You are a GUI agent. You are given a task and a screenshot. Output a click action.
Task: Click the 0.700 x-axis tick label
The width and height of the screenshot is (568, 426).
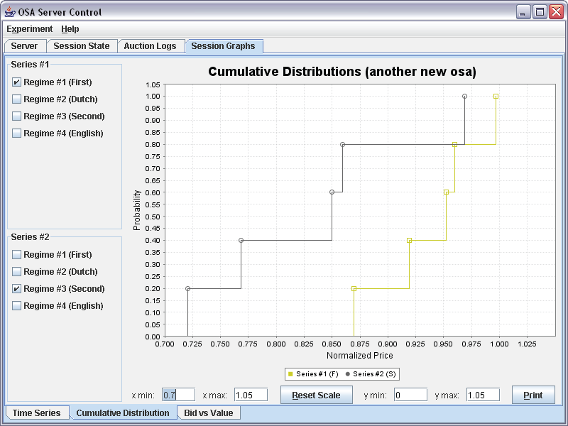[x=165, y=344]
